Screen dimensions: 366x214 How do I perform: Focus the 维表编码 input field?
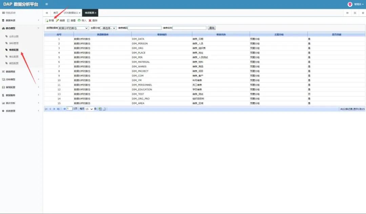(144, 28)
